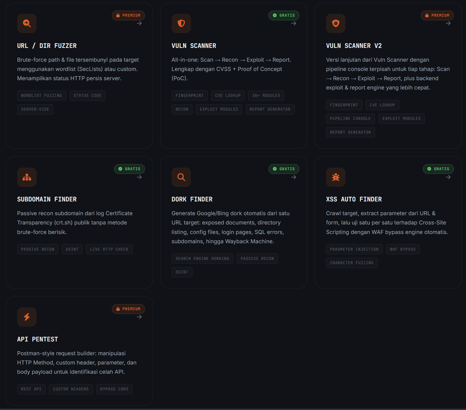This screenshot has height=410, width=466.
Task: Click the Vuln Scanner shield icon
Action: tap(181, 23)
